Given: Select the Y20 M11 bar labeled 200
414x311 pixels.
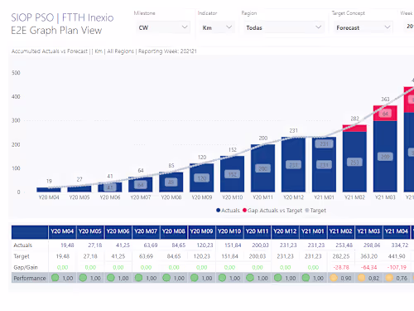Looking at the screenshot, I should coord(262,168).
